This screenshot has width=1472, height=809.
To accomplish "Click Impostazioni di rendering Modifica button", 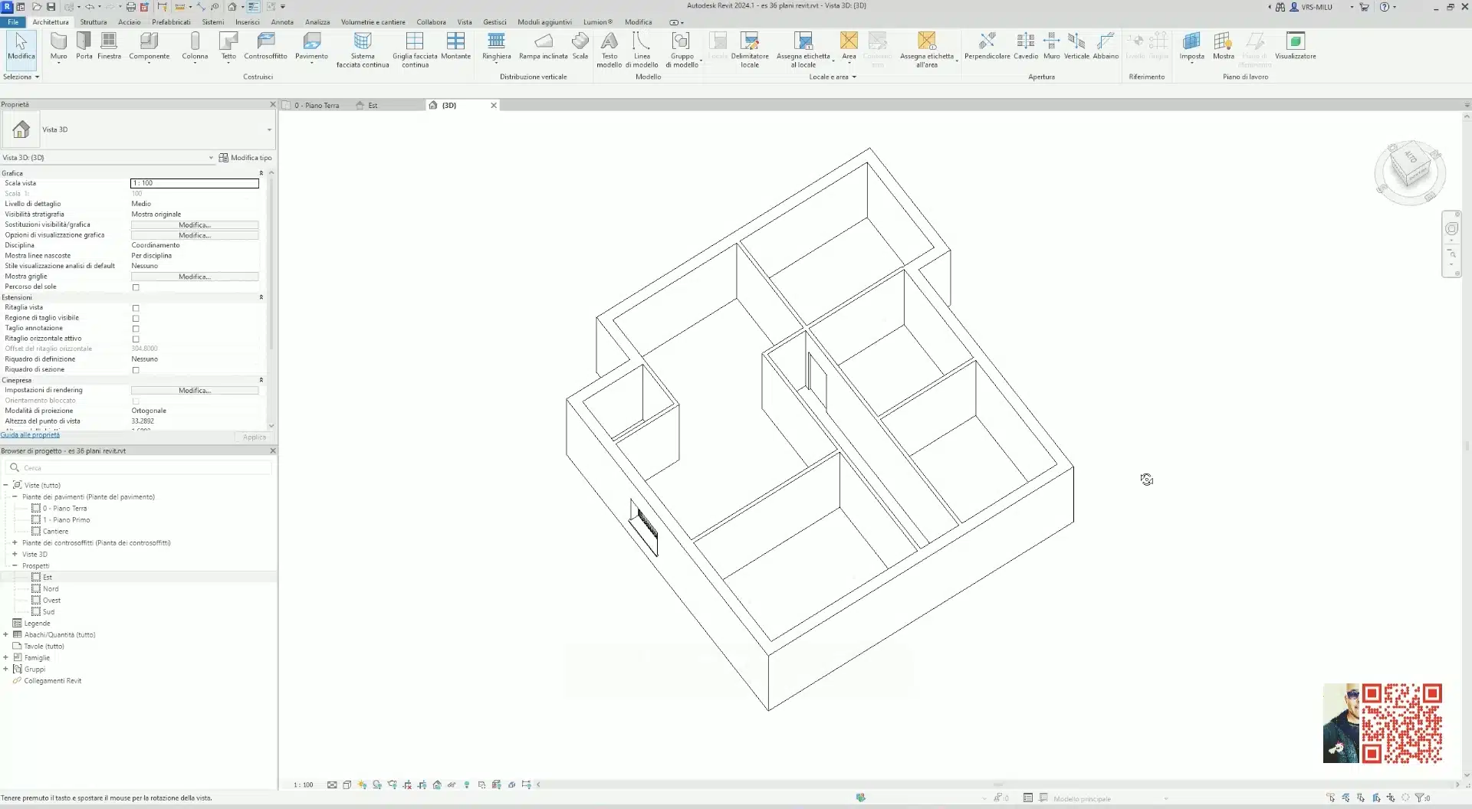I will click(195, 391).
